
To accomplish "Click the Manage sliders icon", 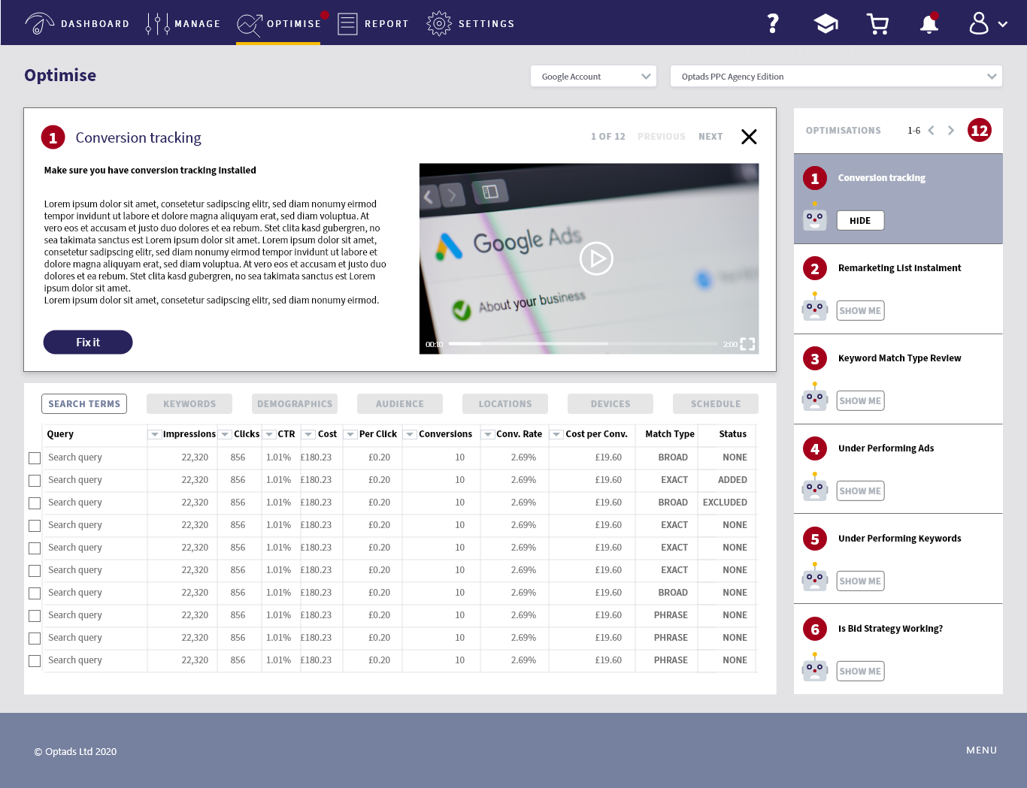I will (157, 23).
